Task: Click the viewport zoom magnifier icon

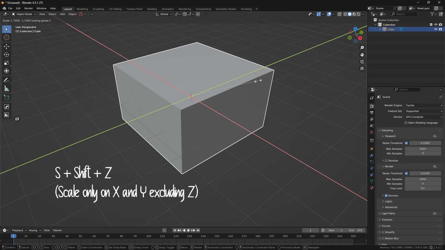Action: [x=362, y=48]
